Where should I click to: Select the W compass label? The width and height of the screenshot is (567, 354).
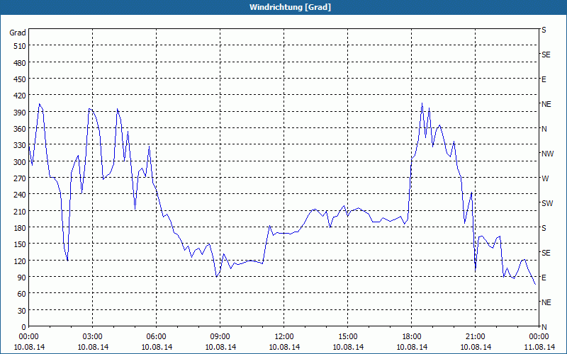pyautogui.click(x=545, y=178)
